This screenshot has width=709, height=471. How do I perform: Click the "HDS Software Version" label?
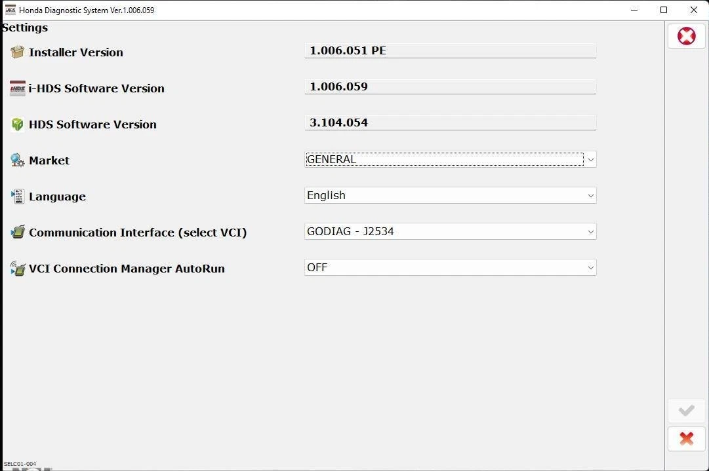[x=92, y=124]
